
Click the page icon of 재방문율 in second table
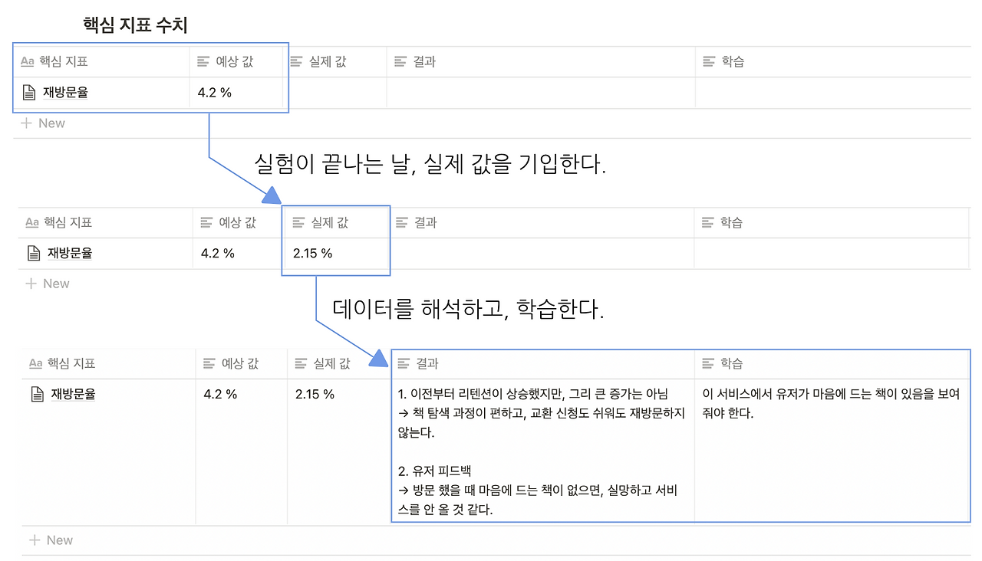coord(33,253)
